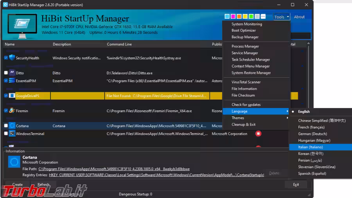Click the EssentialPIM entry icon
The height and width of the screenshot is (198, 352).
click(12, 81)
